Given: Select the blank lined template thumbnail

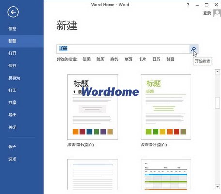Looking at the screenshot, I should coord(93,174).
